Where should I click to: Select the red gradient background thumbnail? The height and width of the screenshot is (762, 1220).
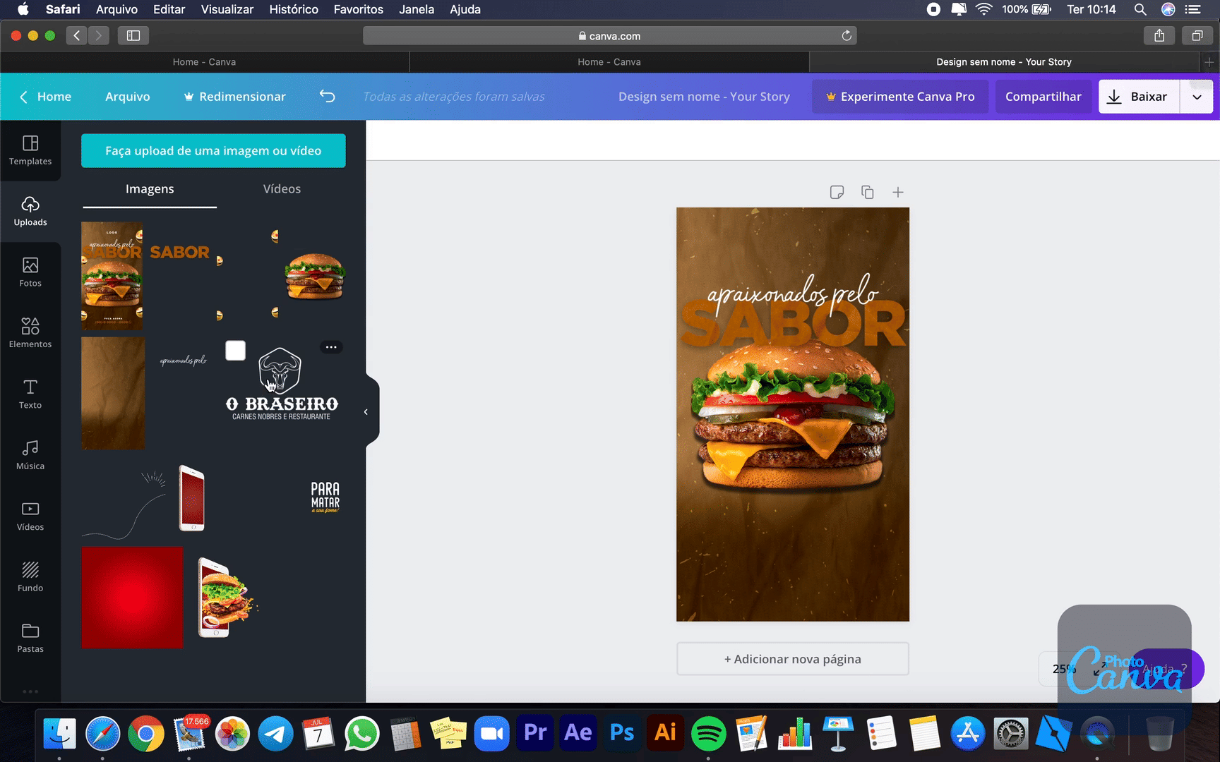[x=132, y=597]
